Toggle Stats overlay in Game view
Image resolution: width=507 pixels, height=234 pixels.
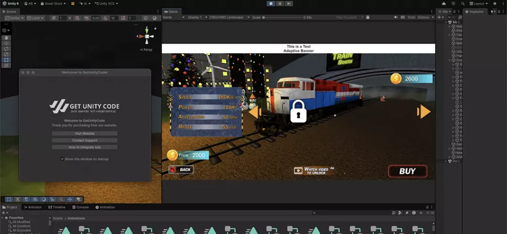[x=411, y=17]
